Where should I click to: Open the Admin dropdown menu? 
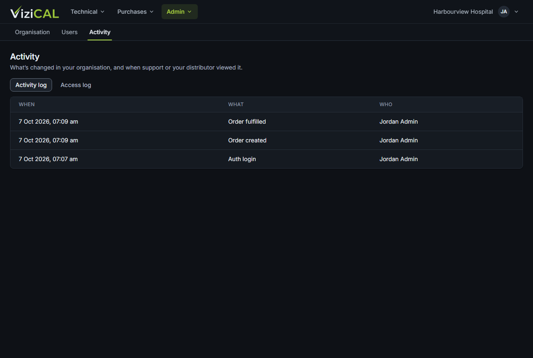click(179, 12)
